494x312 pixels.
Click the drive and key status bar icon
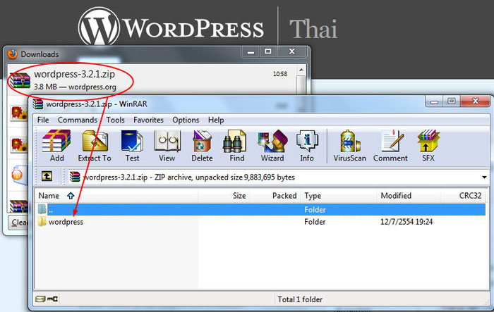(x=46, y=299)
